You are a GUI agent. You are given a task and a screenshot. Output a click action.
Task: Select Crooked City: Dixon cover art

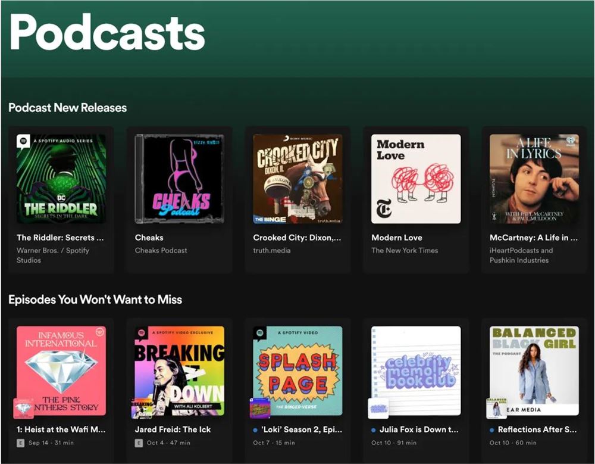(x=297, y=179)
